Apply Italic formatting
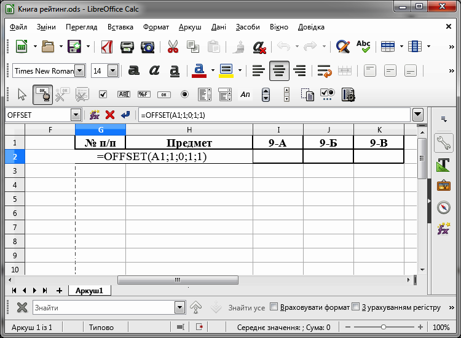This screenshot has height=338, width=461. (154, 71)
